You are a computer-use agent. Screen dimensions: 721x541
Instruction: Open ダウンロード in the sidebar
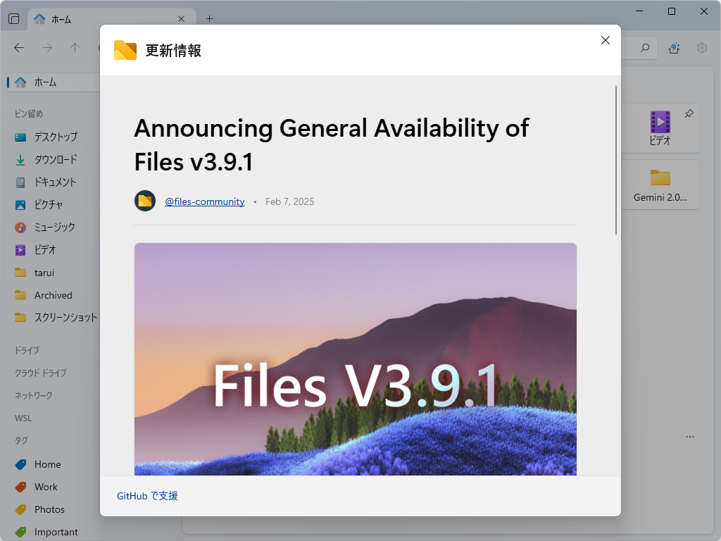56,159
